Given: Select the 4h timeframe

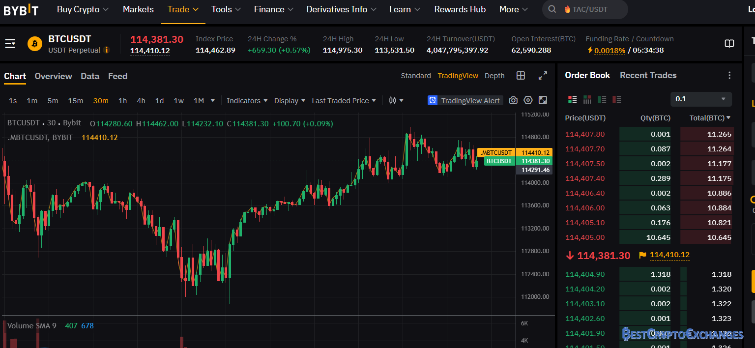Looking at the screenshot, I should point(141,101).
